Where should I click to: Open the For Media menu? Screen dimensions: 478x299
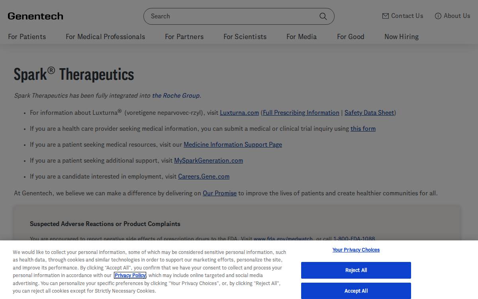(302, 37)
